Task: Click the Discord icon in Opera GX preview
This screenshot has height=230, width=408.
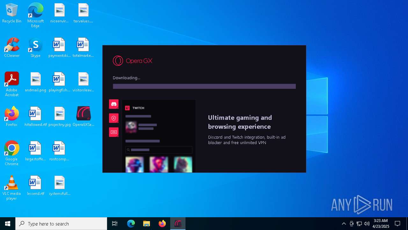Action: 114,104
